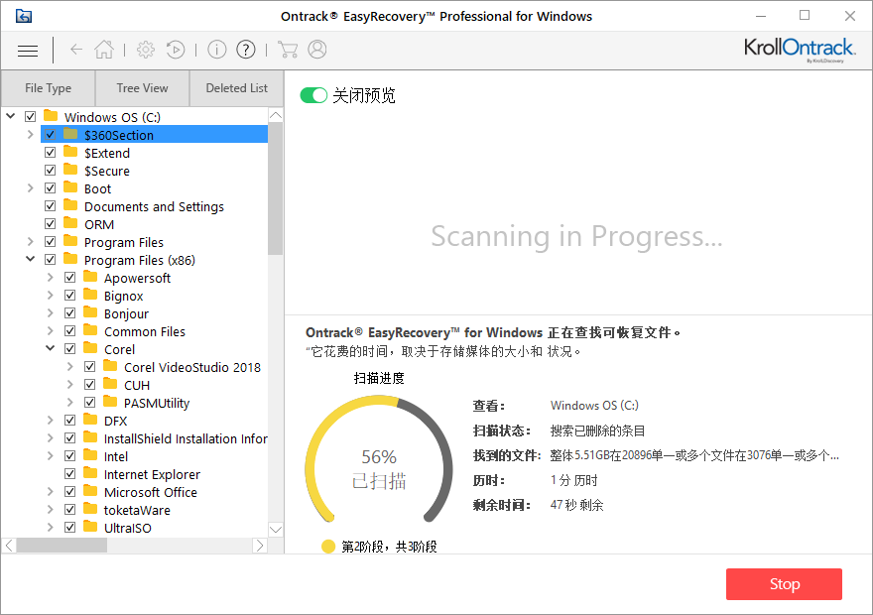The image size is (873, 615).
Task: Click the yellow phase indicator dot
Action: (328, 547)
